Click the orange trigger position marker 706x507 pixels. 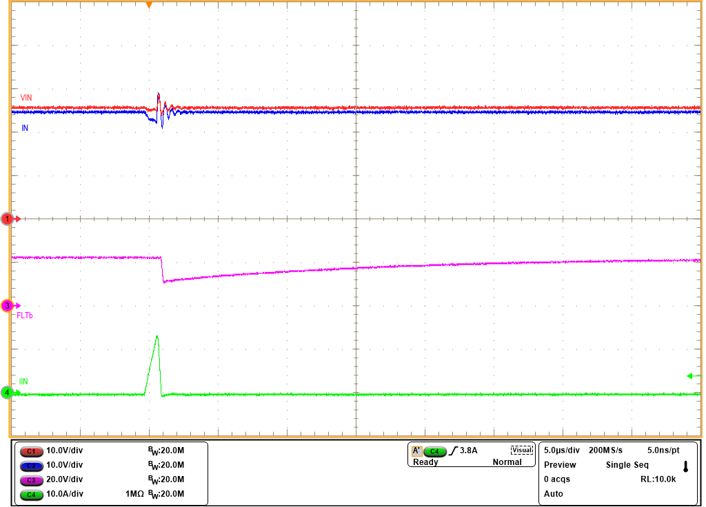[x=150, y=5]
